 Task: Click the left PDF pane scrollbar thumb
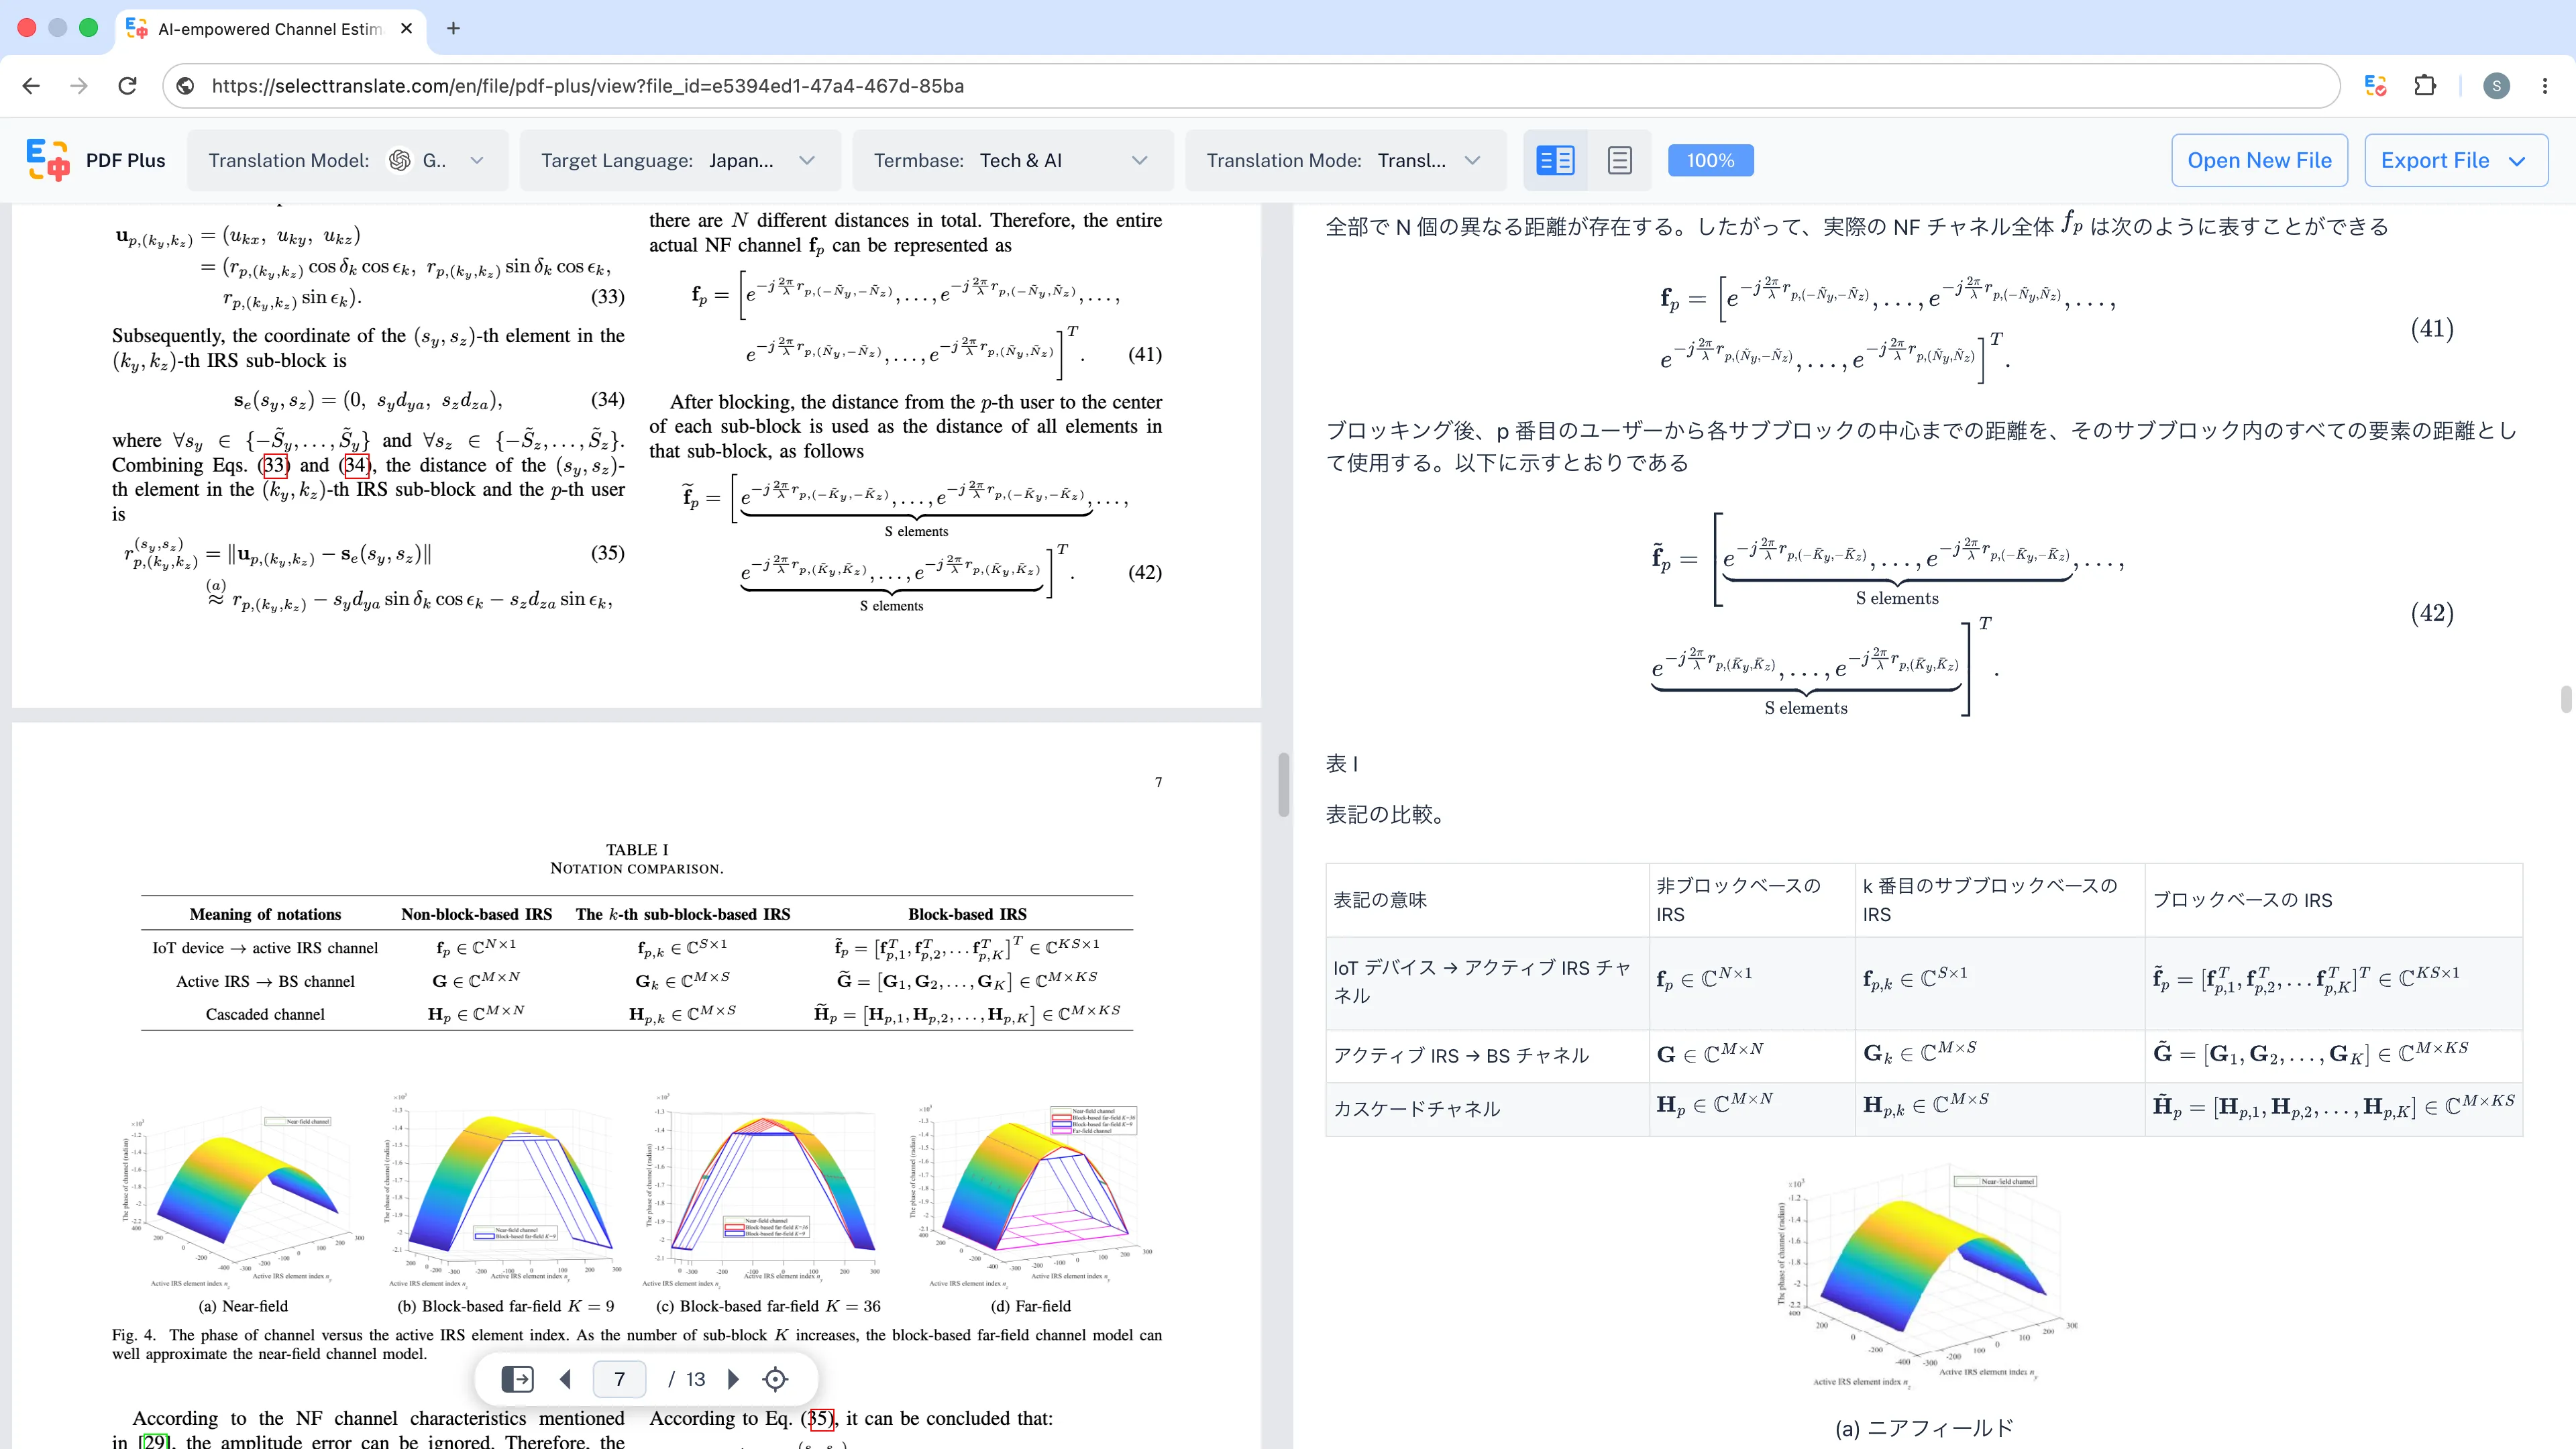[1283, 784]
